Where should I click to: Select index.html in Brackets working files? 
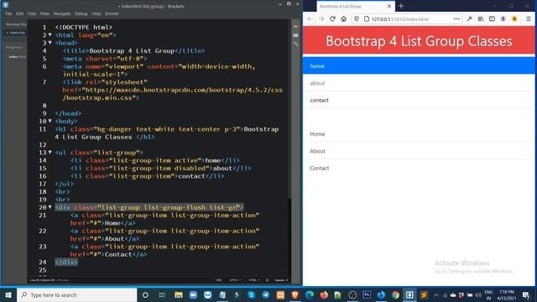(16, 33)
